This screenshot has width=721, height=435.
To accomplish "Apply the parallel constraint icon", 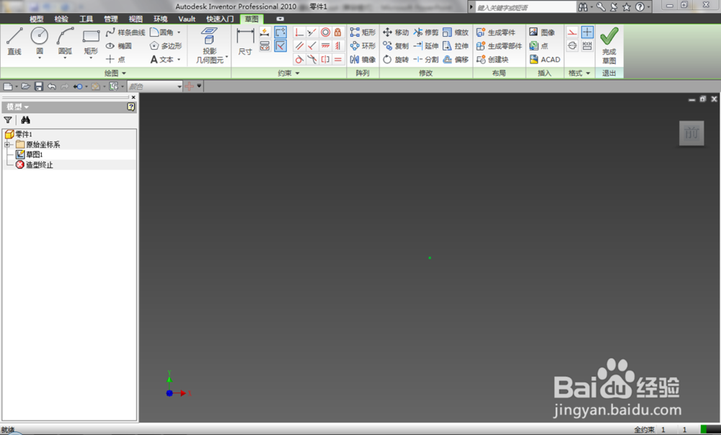I will (299, 45).
